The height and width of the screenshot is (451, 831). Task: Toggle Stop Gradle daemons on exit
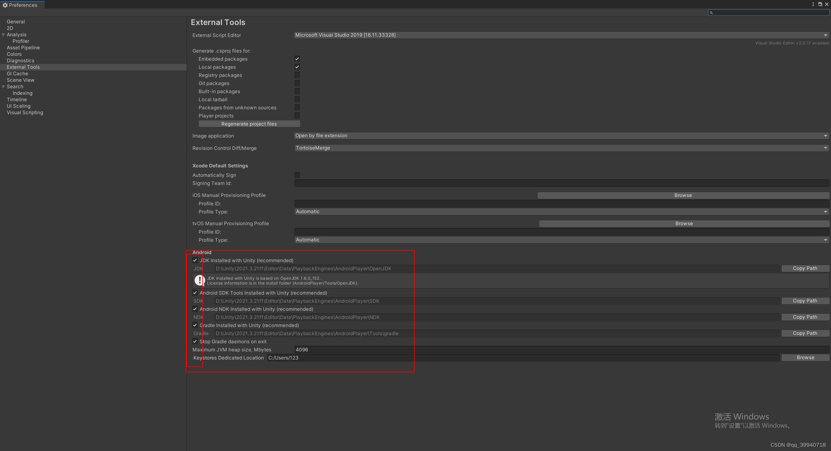(x=194, y=341)
